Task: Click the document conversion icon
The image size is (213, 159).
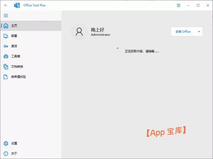Action: [x=6, y=67]
